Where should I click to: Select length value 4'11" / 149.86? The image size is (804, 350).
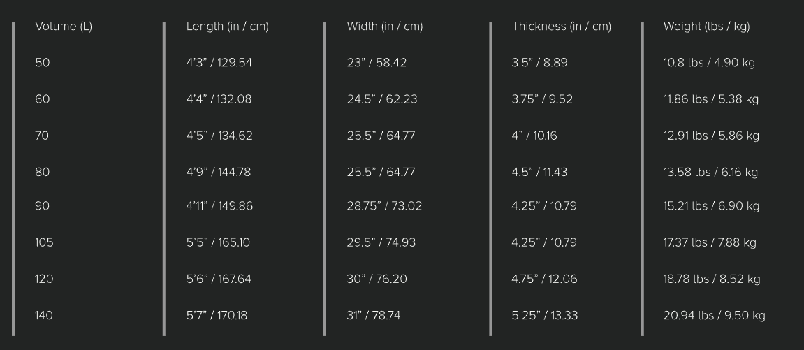(219, 206)
